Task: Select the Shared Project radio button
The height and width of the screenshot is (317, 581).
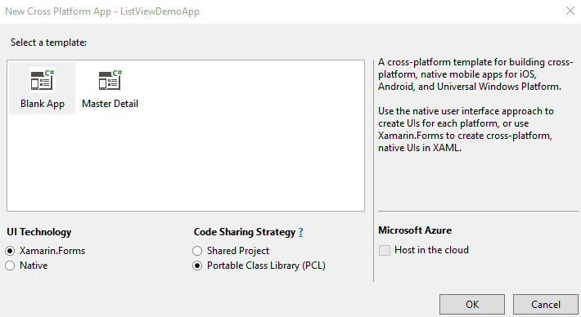Action: click(197, 251)
